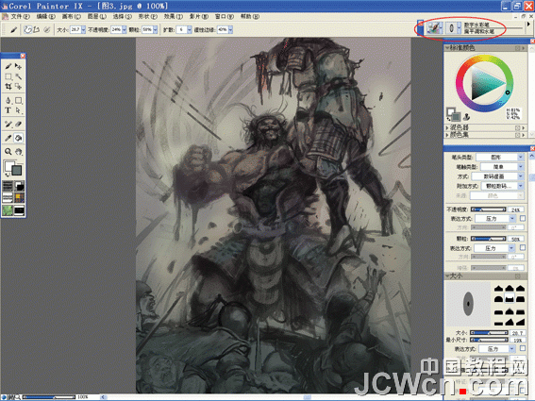Select the Dropper tool
The width and height of the screenshot is (535, 401).
8,138
